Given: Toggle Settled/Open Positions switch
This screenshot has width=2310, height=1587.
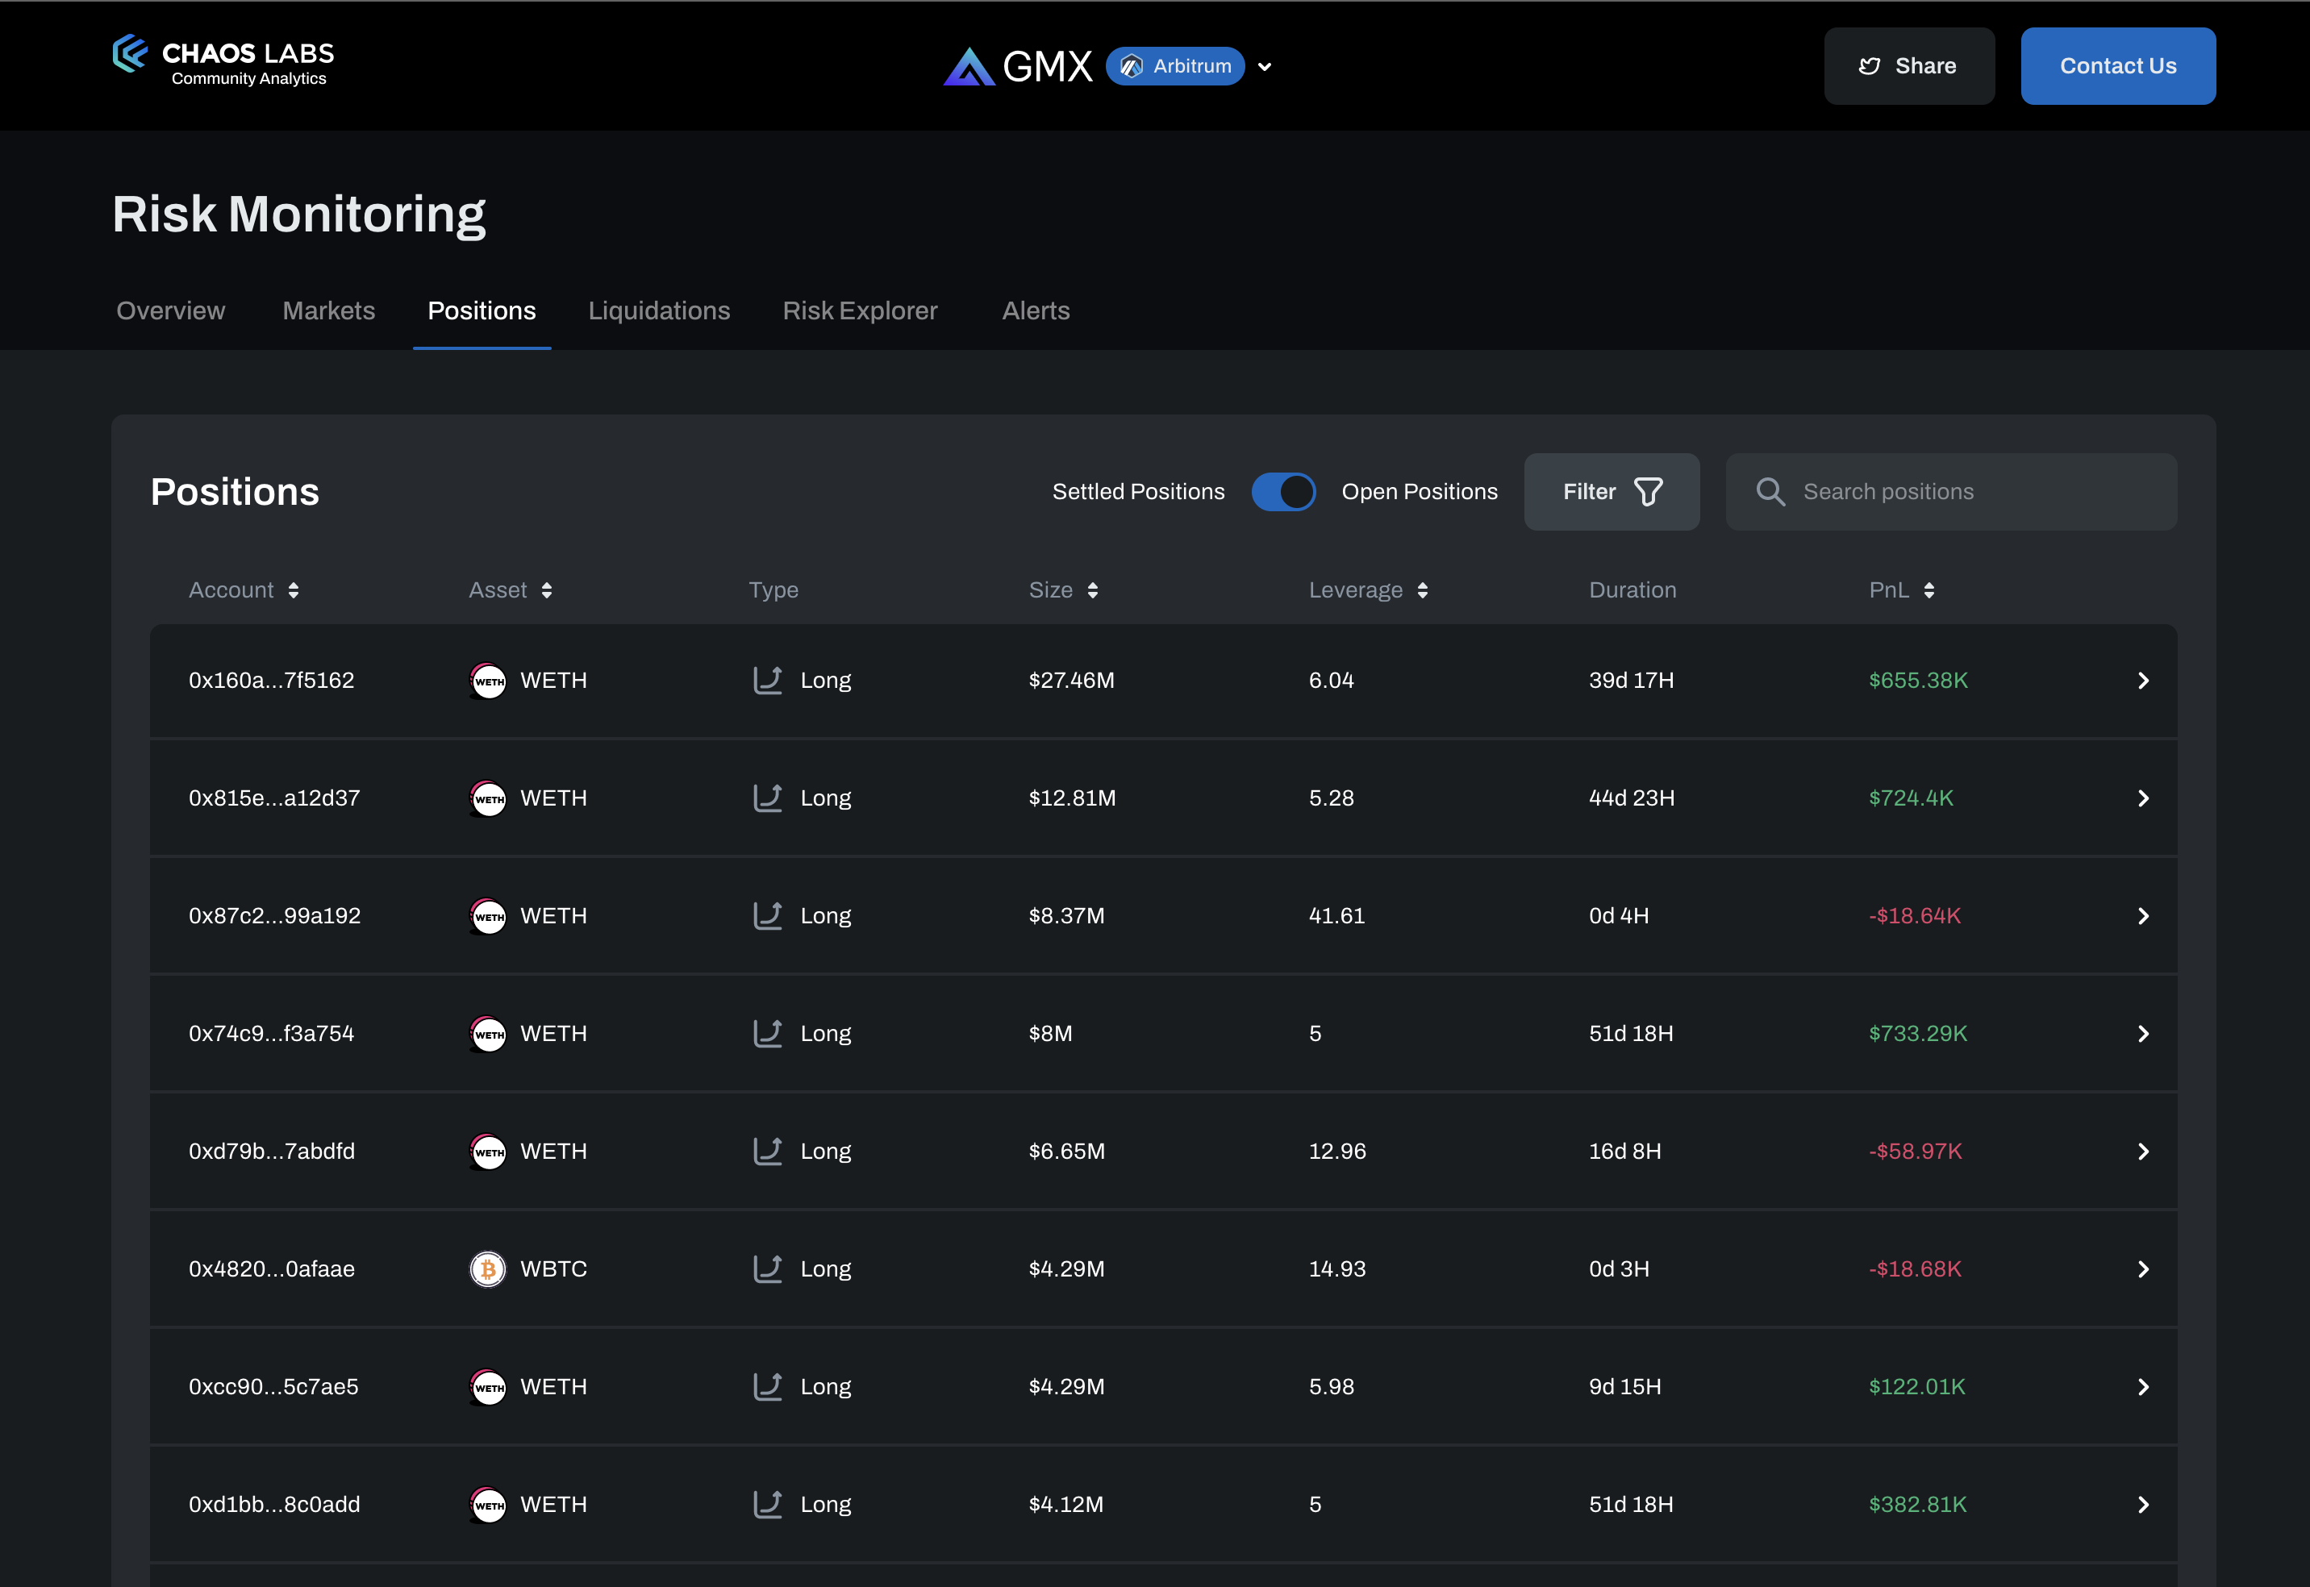Looking at the screenshot, I should pyautogui.click(x=1282, y=492).
